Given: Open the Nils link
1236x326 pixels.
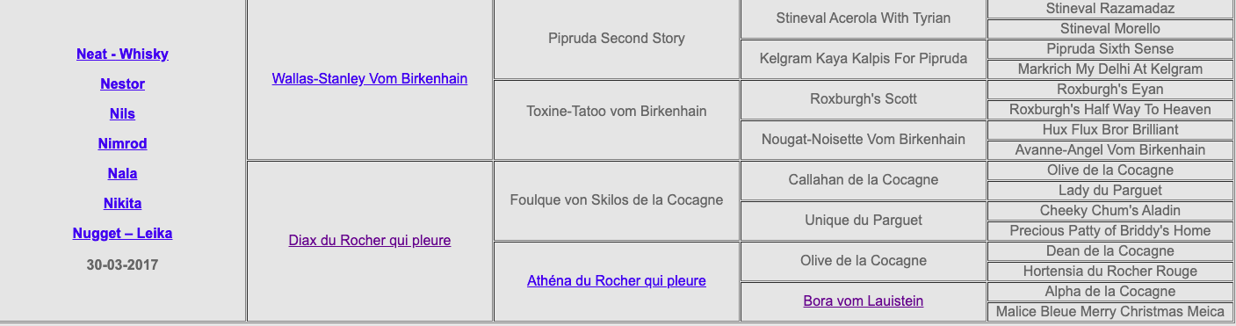Looking at the screenshot, I should (122, 114).
